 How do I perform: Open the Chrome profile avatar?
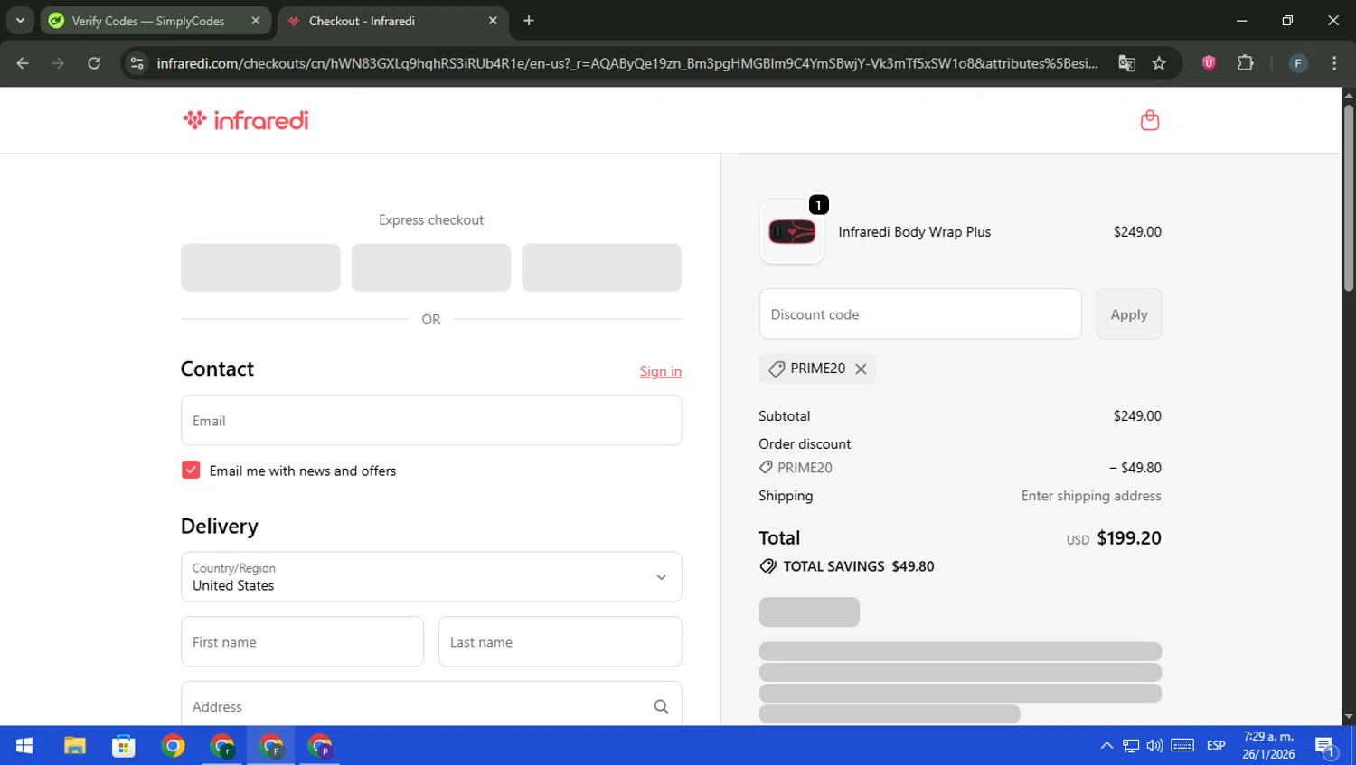click(1298, 63)
